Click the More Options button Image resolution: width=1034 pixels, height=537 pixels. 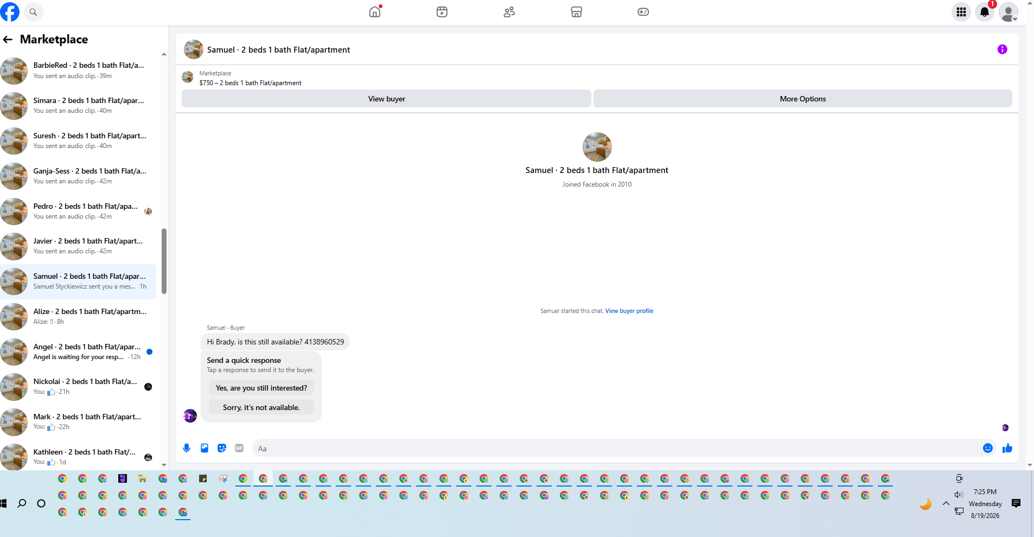[x=803, y=99]
